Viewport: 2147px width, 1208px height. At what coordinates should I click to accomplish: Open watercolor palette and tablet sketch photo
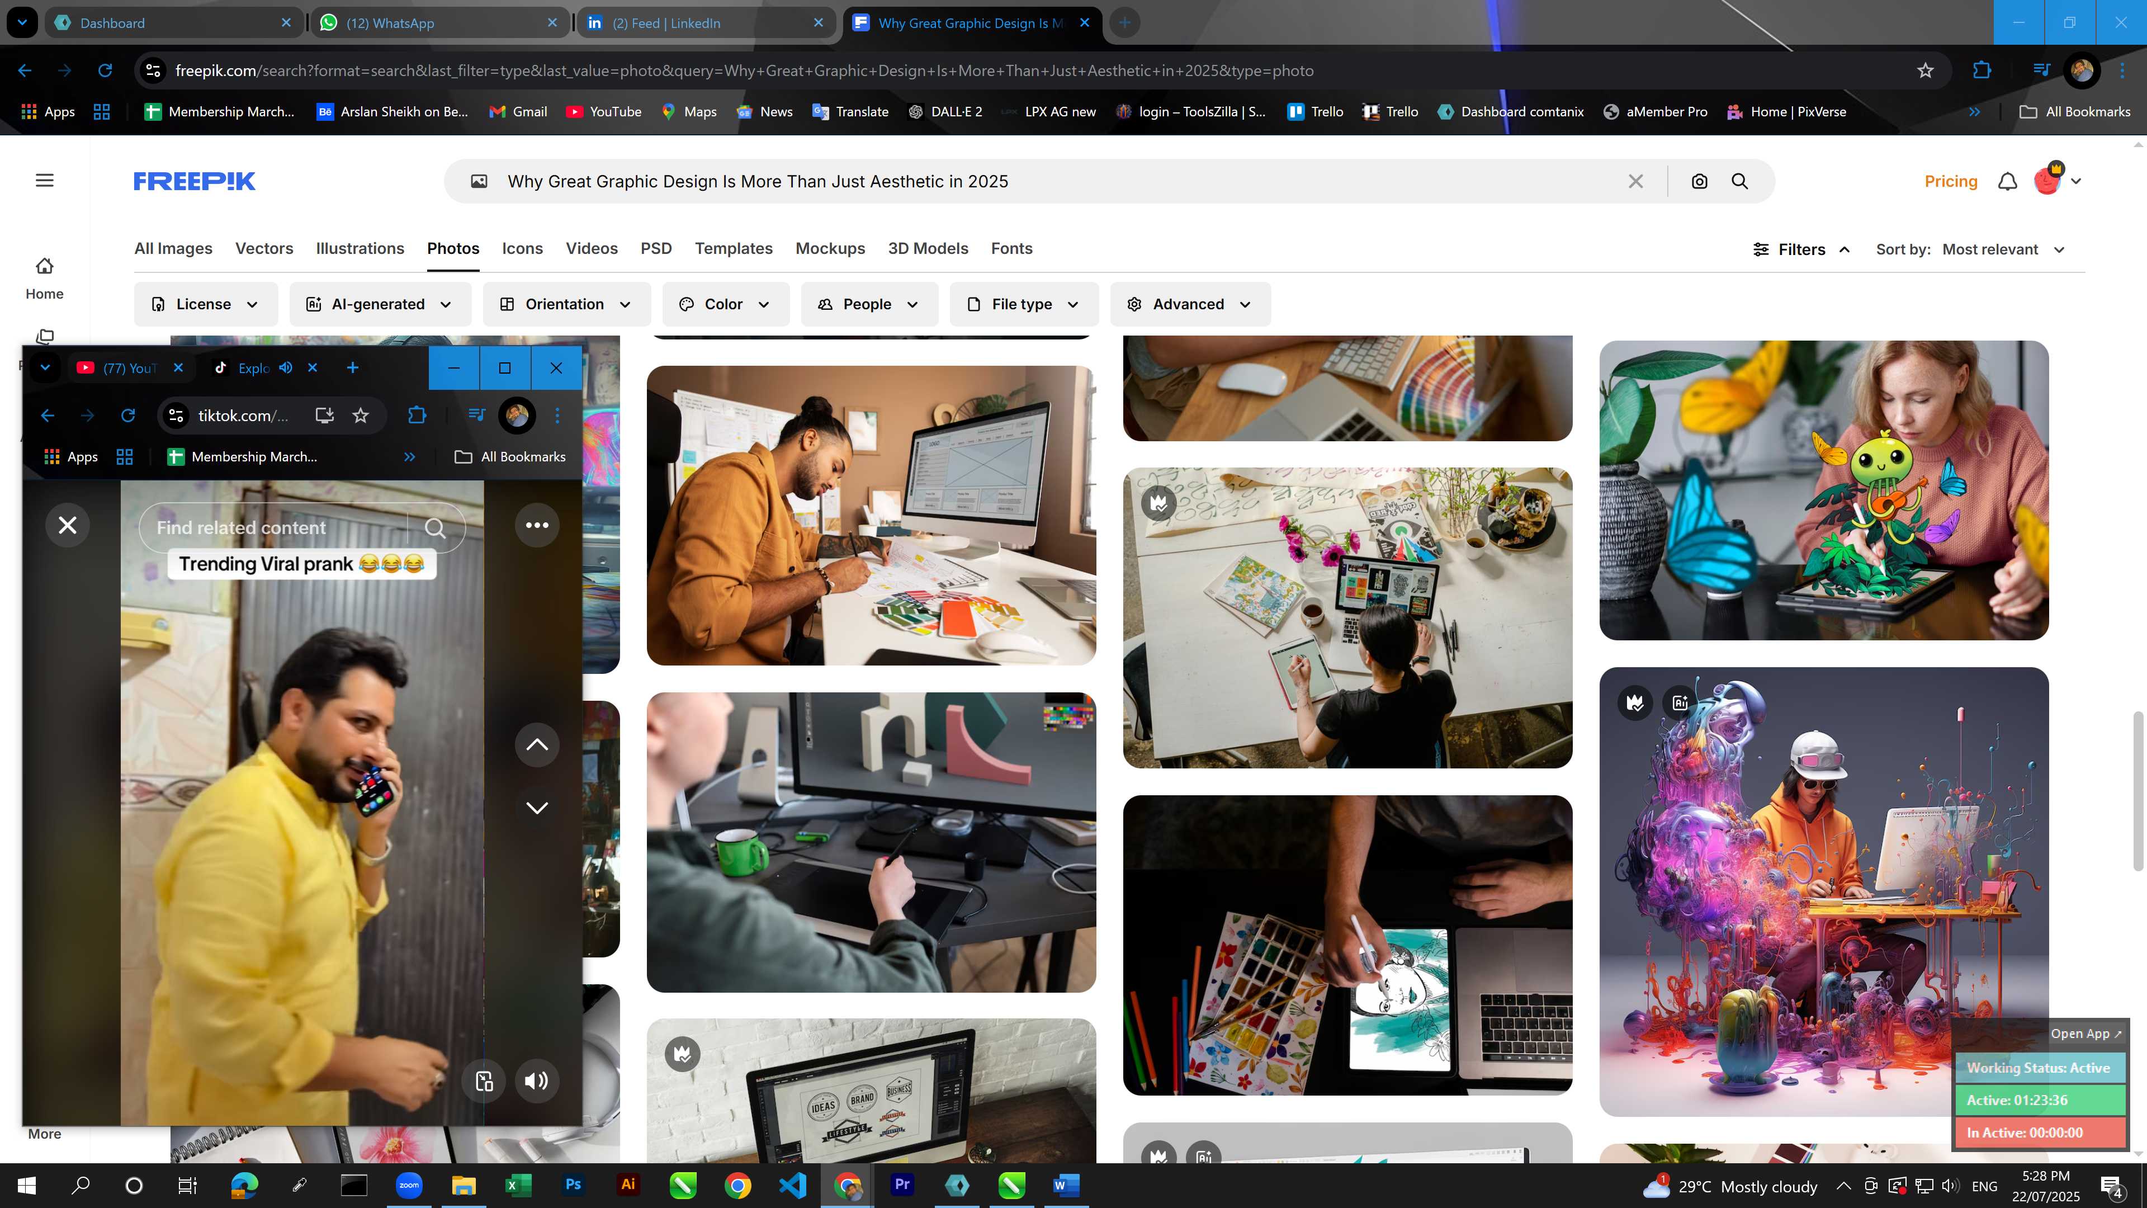tap(1347, 945)
